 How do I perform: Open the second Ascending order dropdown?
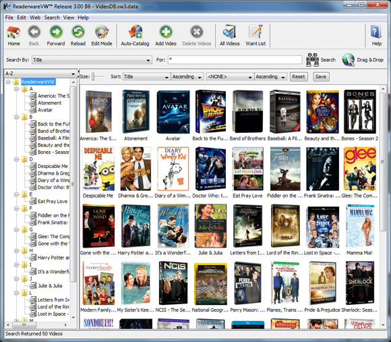(270, 77)
